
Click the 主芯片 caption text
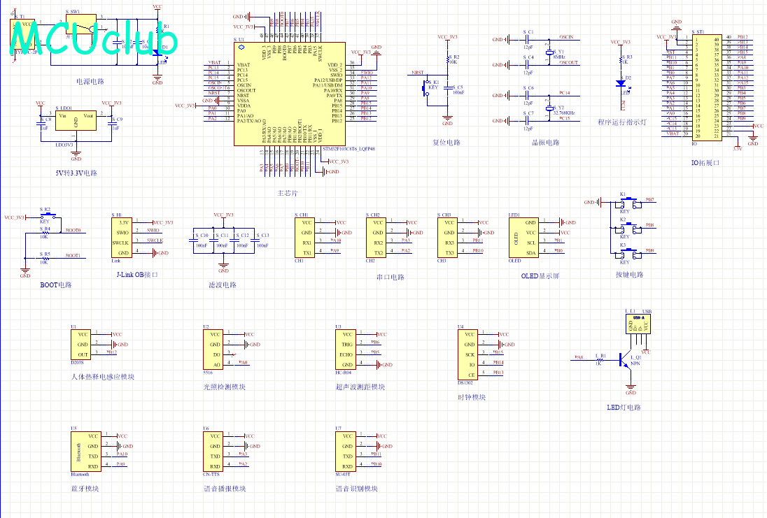click(x=288, y=193)
